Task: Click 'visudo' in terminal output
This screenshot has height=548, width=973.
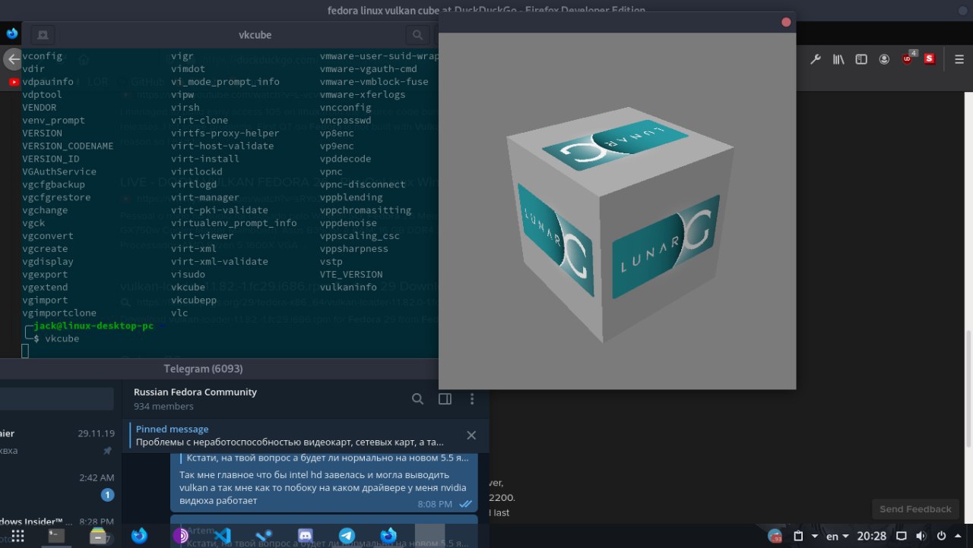Action: [x=188, y=274]
